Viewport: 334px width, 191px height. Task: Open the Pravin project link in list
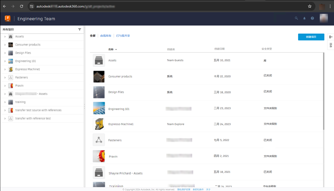113,157
